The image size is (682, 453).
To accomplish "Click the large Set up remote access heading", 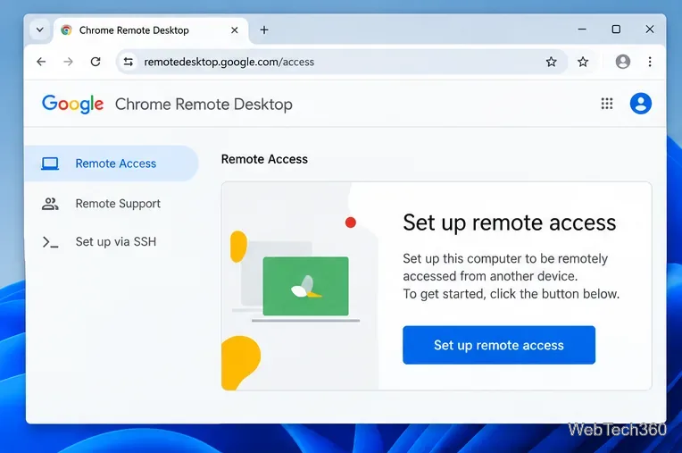I will pos(510,222).
